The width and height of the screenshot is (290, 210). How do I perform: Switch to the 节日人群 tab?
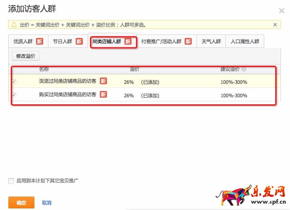tap(63, 42)
